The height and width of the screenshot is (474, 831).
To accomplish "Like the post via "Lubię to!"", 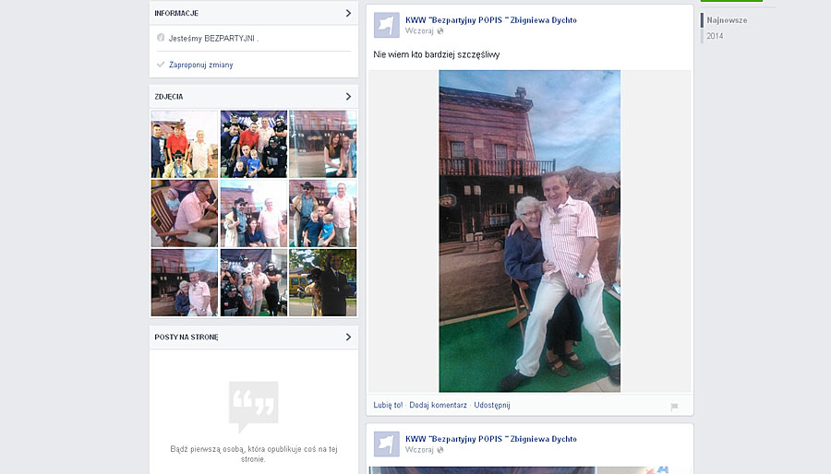I will [x=388, y=405].
